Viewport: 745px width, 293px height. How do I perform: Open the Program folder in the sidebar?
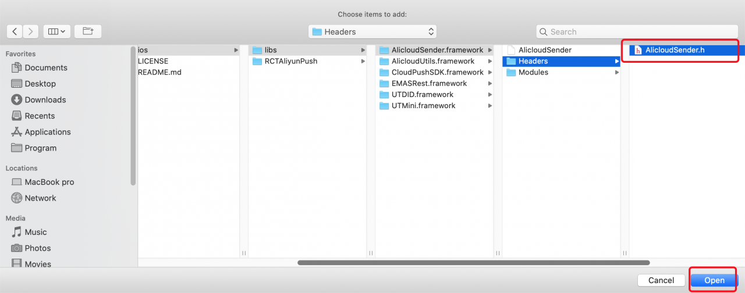(x=40, y=148)
